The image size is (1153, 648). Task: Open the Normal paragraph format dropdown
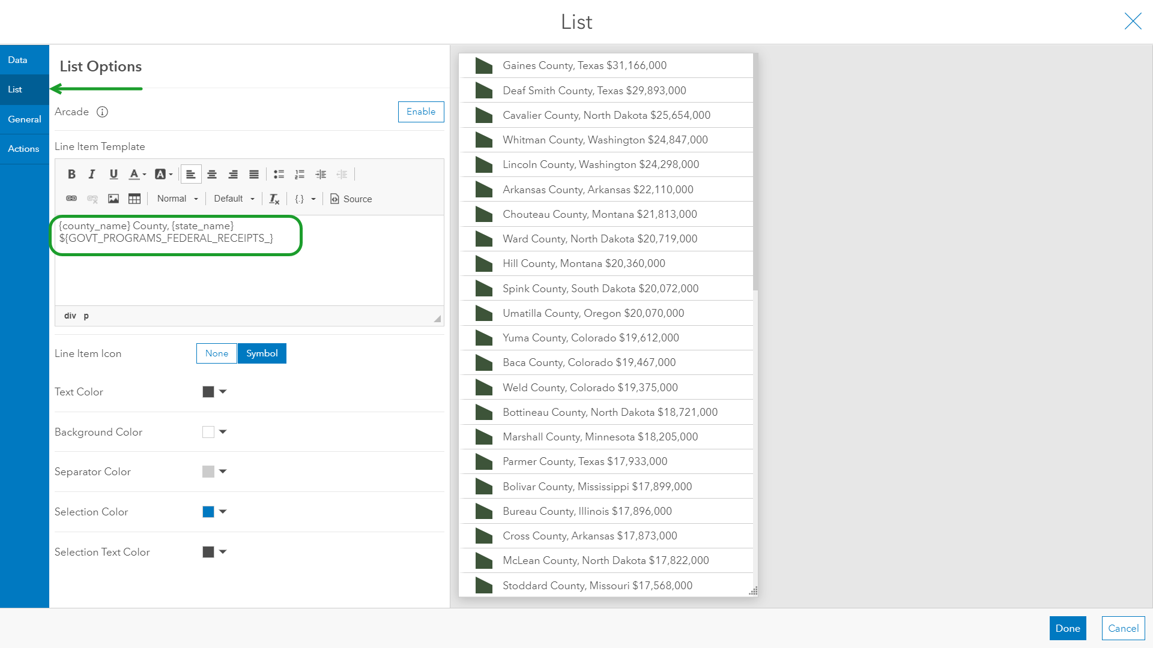(178, 199)
